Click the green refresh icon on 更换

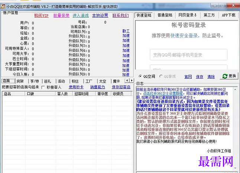225,76
